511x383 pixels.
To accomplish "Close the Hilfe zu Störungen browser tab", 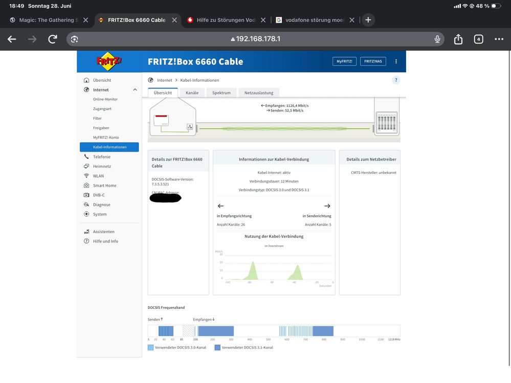I will 263,20.
